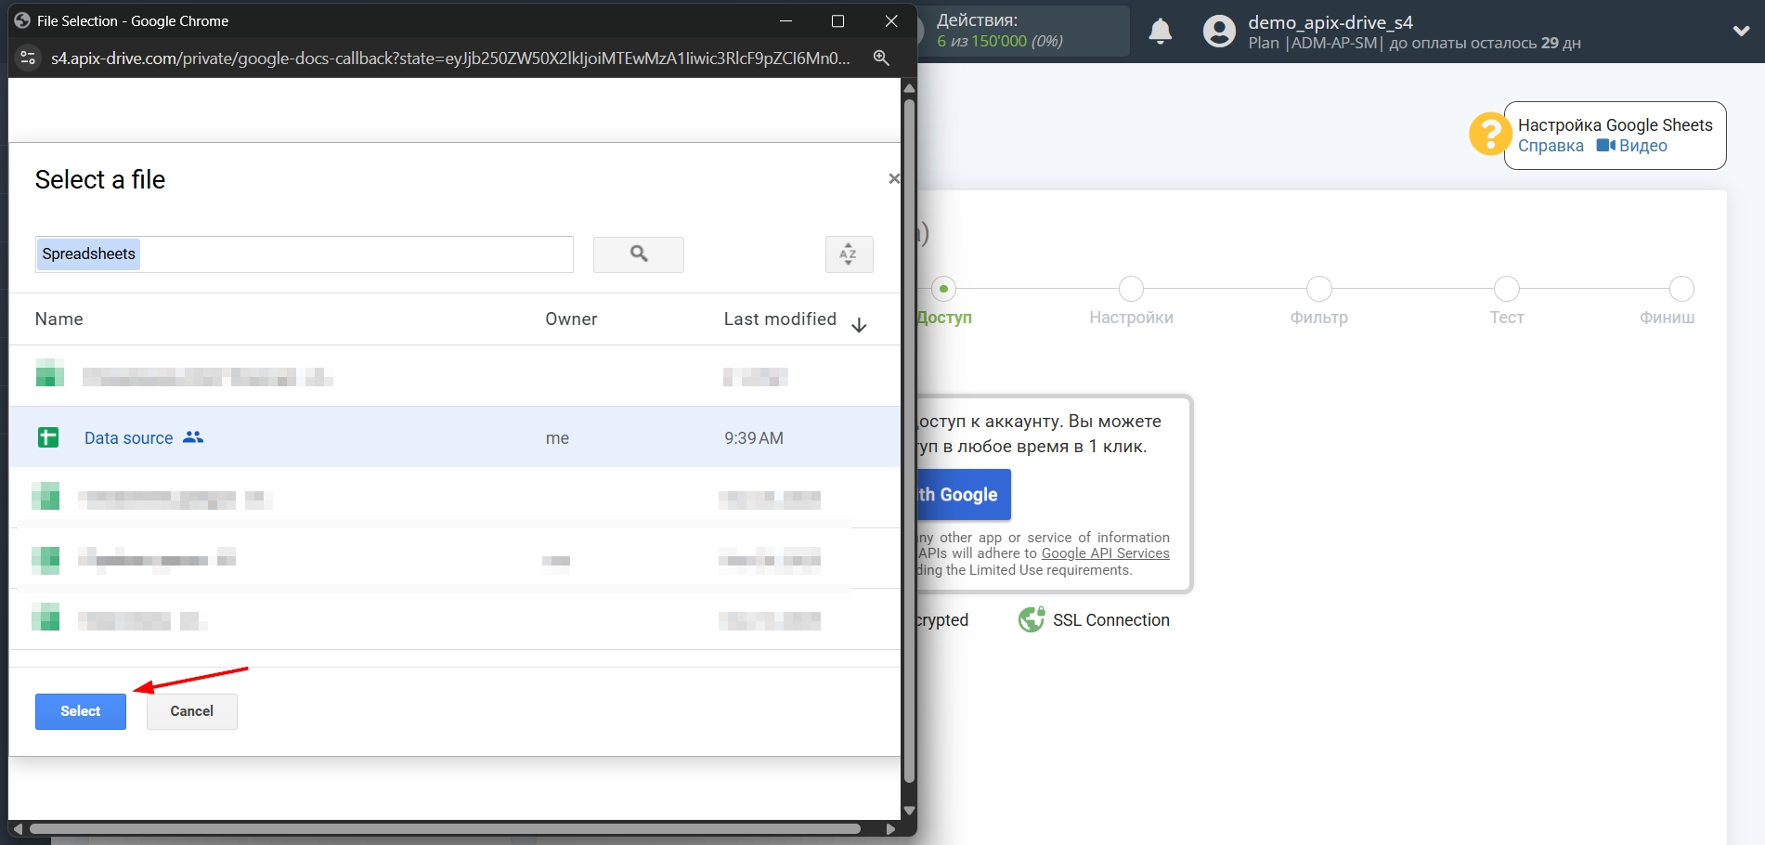
Task: Click the zoom magnifier in the address bar
Action: (x=880, y=58)
